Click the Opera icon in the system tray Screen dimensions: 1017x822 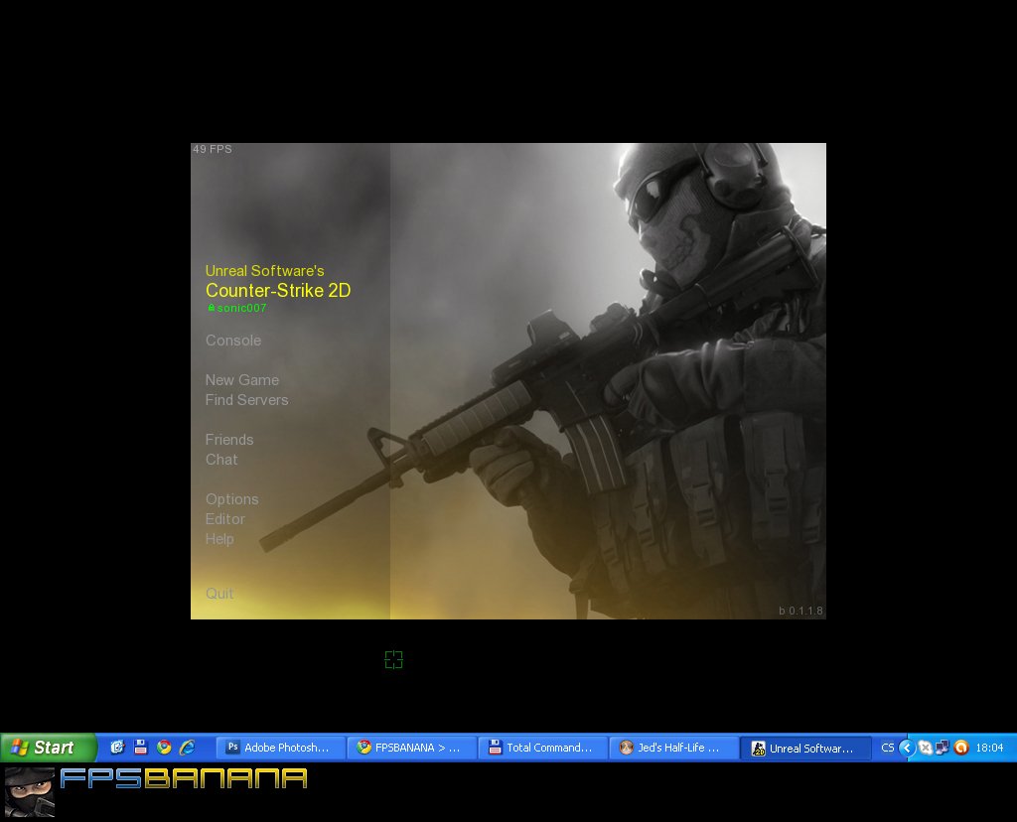click(x=959, y=748)
